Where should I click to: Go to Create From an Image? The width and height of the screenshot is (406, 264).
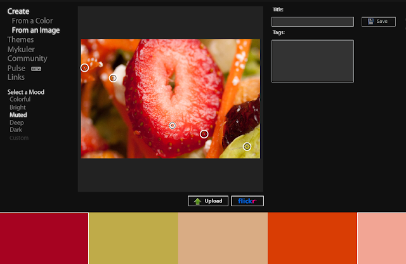pos(36,30)
